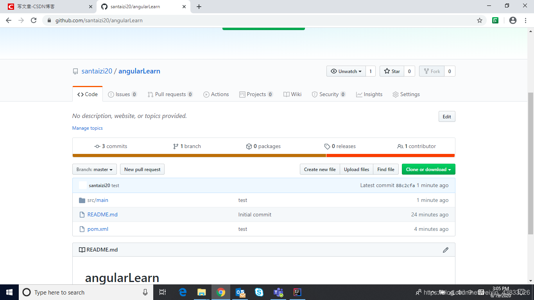The width and height of the screenshot is (534, 300).
Task: Click the Fork button
Action: coord(432,71)
